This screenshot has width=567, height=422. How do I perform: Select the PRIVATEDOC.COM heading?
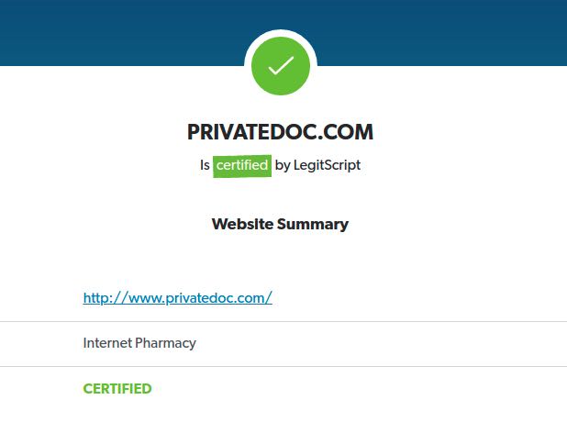(280, 132)
